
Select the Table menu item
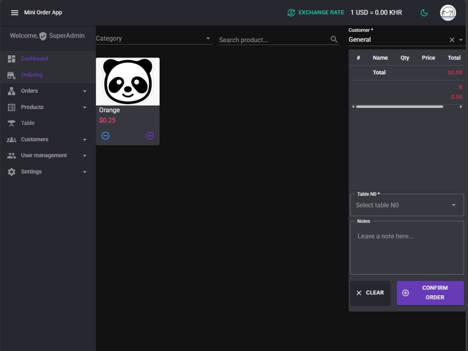pyautogui.click(x=48, y=123)
